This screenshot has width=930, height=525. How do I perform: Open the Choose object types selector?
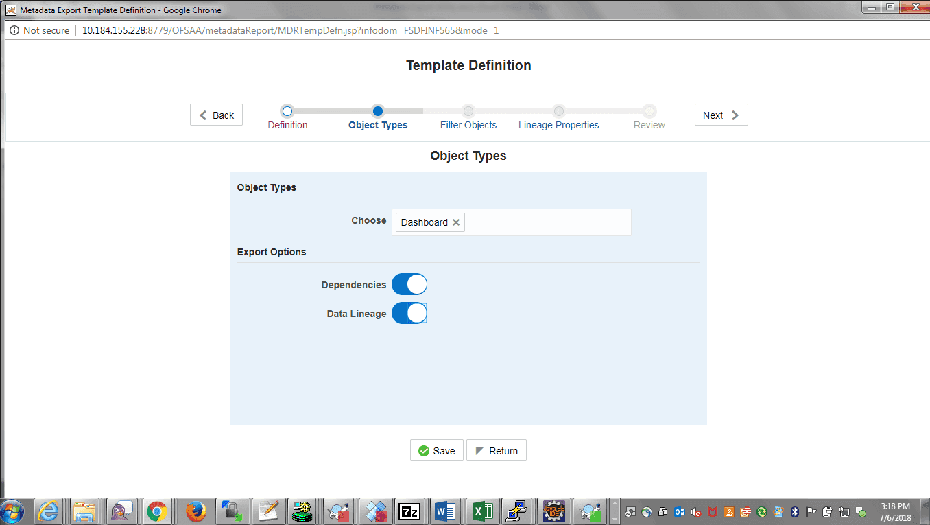(x=549, y=222)
